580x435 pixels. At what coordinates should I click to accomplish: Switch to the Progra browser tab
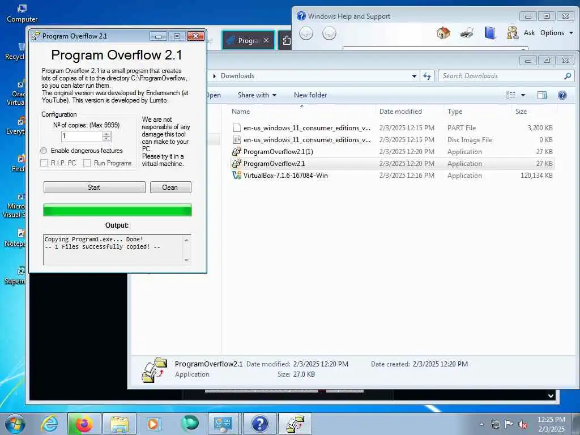tap(248, 40)
